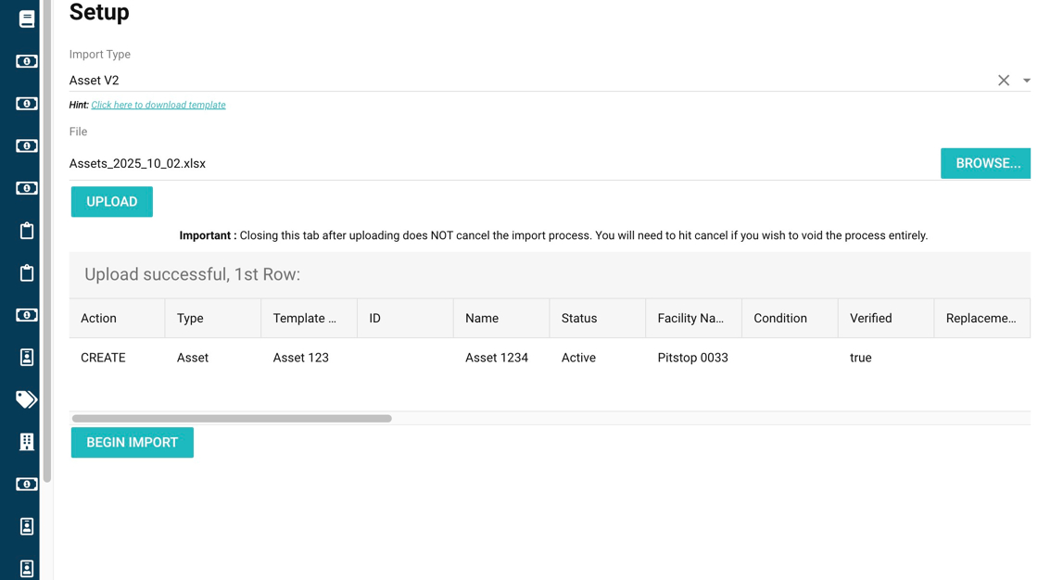Image resolution: width=1038 pixels, height=580 pixels.
Task: Click the book icon at sidebar top
Action: 26,19
